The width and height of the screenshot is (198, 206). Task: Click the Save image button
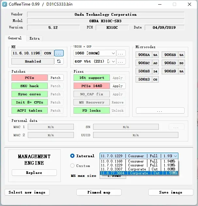point(171,192)
